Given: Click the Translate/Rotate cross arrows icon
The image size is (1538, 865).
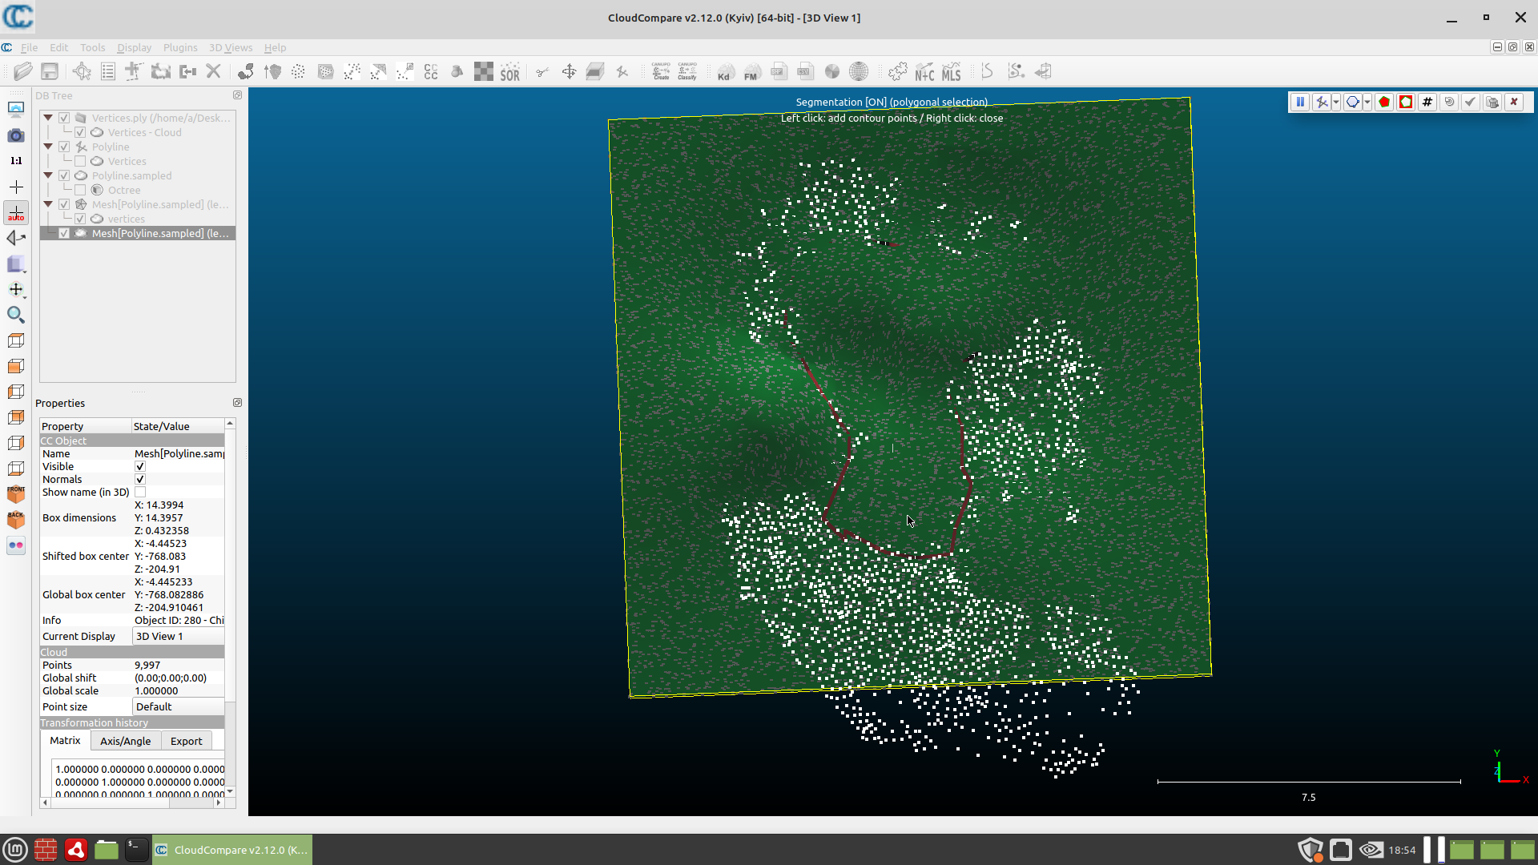Looking at the screenshot, I should click(x=569, y=72).
